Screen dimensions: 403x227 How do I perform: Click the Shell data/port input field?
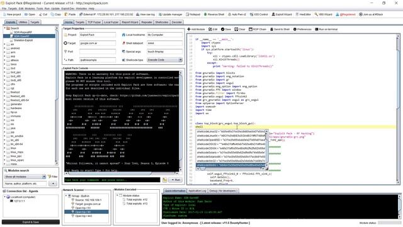point(164,44)
